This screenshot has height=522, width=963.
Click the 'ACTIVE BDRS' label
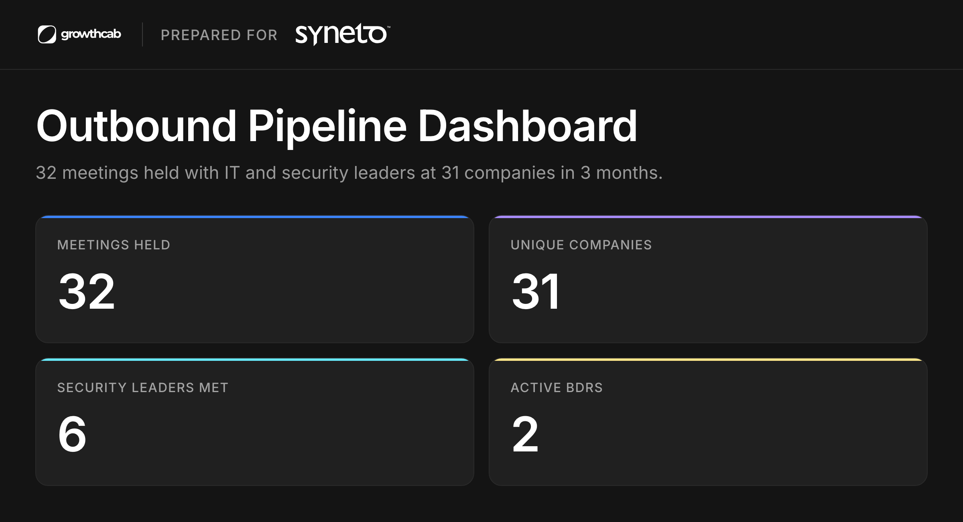click(557, 388)
